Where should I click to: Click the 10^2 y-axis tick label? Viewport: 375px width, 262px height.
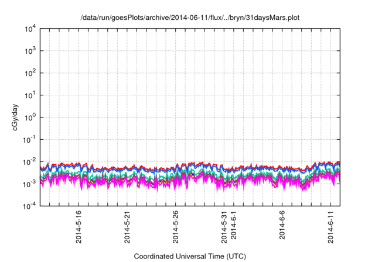point(29,73)
